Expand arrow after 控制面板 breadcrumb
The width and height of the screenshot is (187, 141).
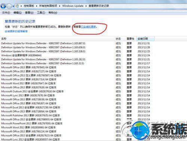point(37,6)
